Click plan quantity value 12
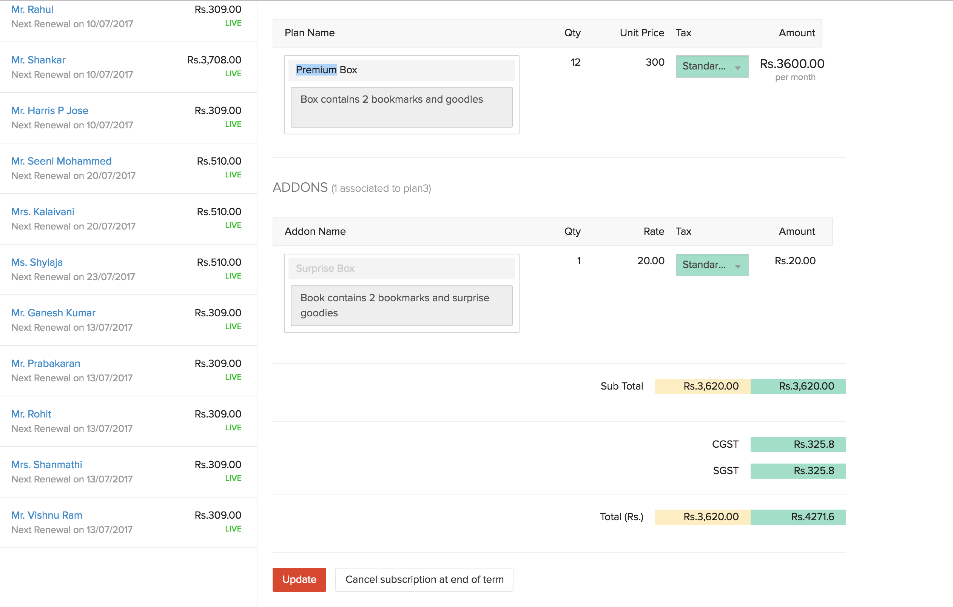The height and width of the screenshot is (607, 953). pos(575,63)
